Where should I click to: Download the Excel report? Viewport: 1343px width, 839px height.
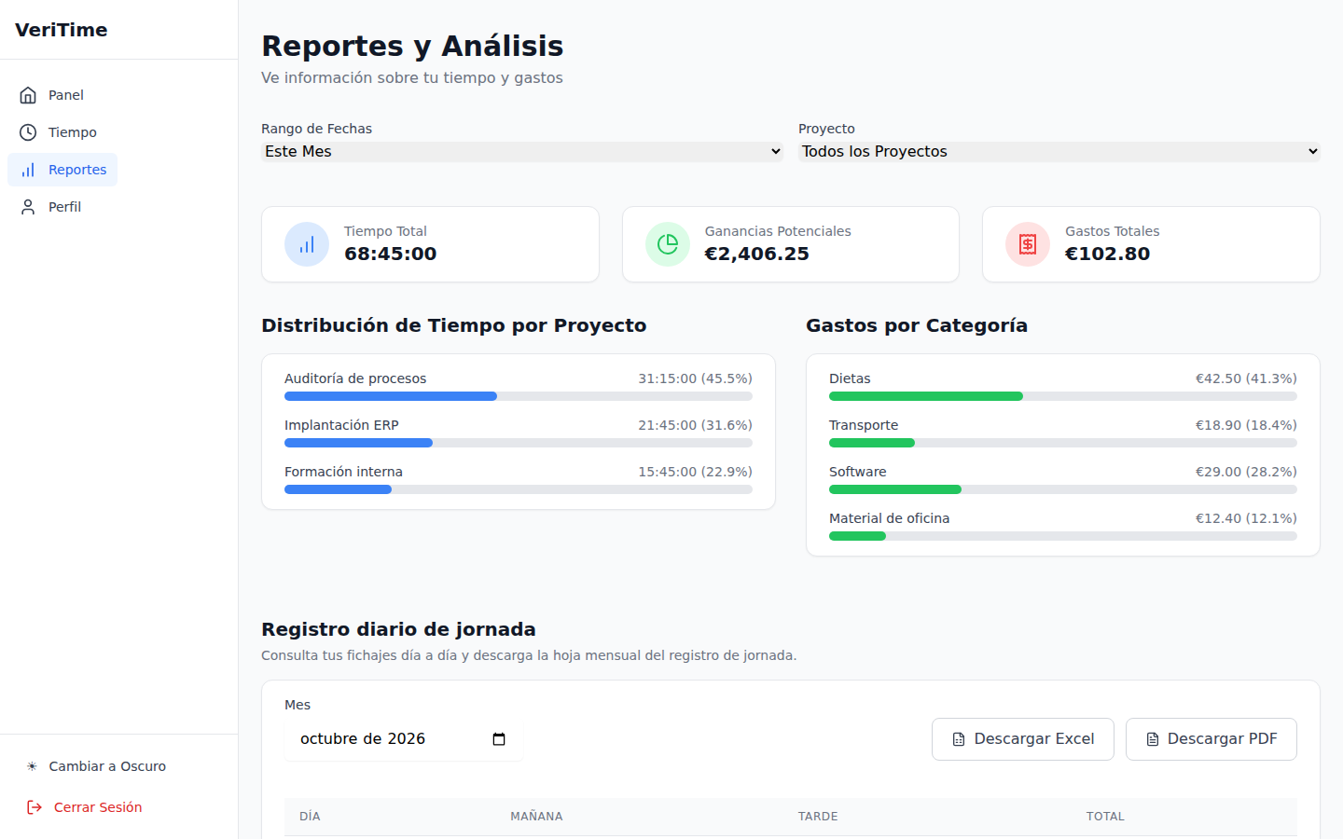1023,739
